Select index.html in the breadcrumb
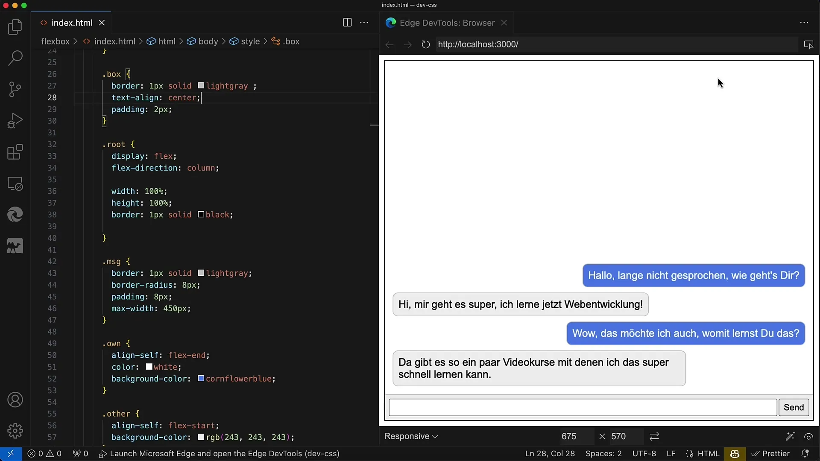Screen dimensions: 820x461 (x=114, y=41)
